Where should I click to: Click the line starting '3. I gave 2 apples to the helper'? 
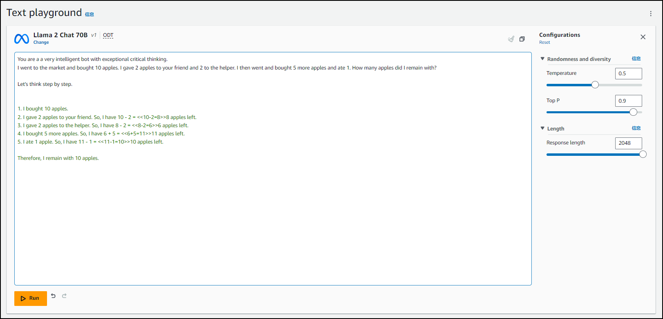coord(103,126)
